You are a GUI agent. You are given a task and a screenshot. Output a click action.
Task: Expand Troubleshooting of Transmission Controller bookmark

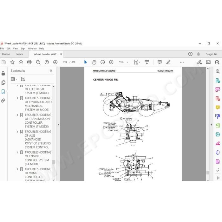[17, 115]
